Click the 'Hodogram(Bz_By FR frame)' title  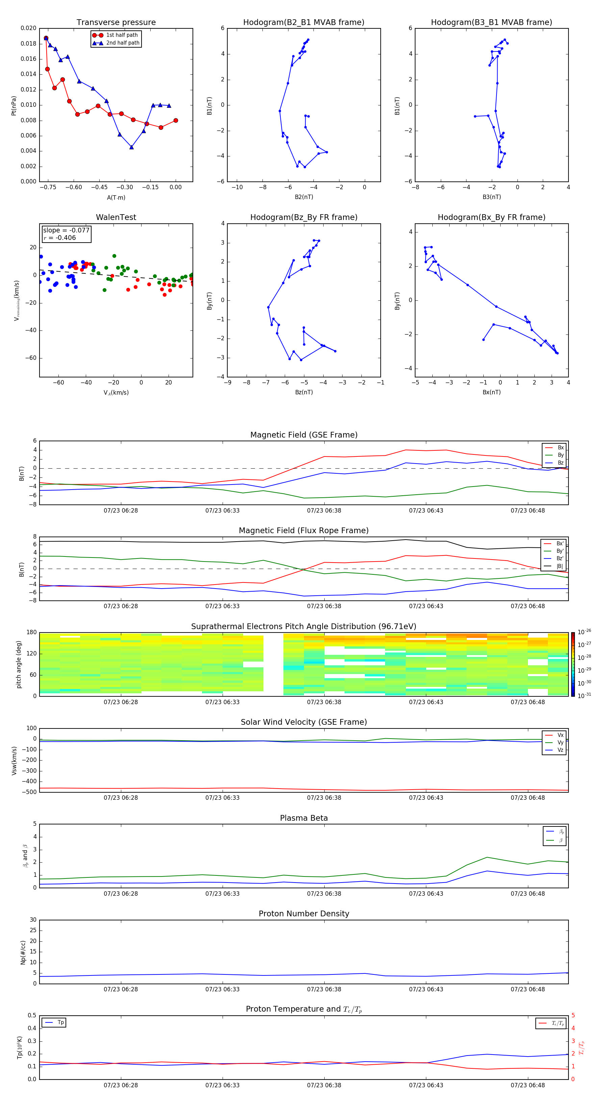coord(304,217)
